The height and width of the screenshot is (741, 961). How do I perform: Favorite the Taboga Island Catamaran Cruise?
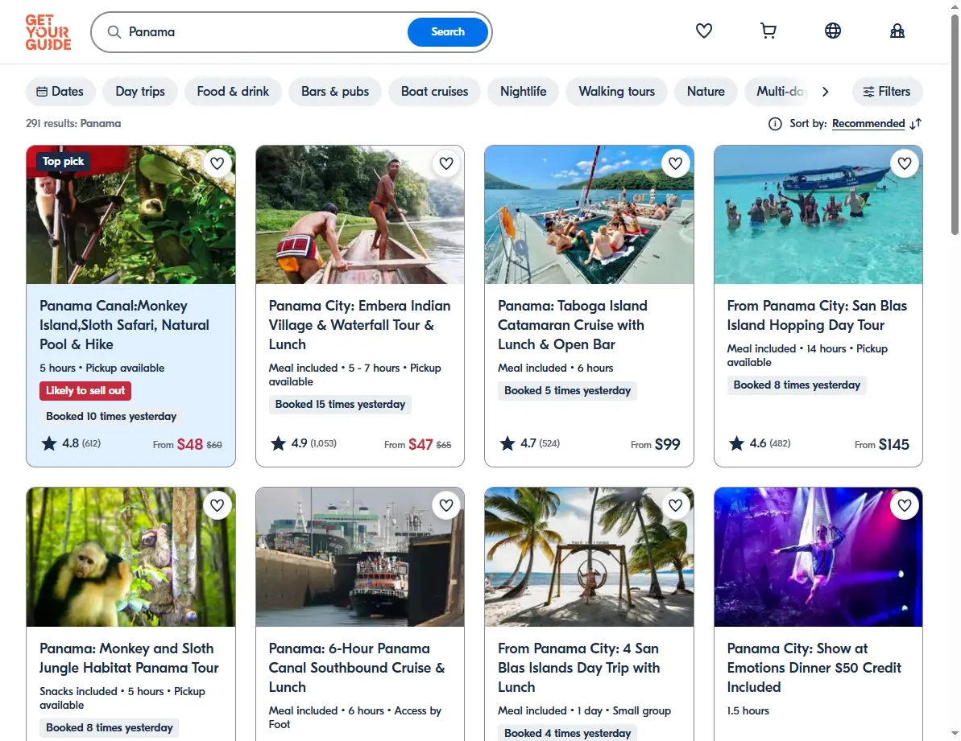pos(675,163)
